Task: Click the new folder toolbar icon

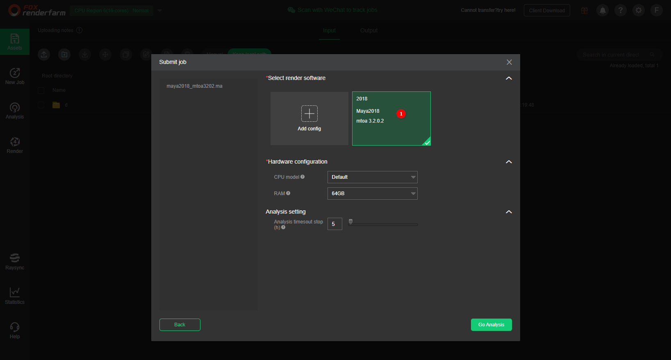Action: point(64,55)
